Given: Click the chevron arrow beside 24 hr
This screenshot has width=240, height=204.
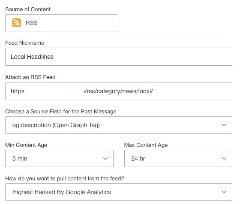Looking at the screenshot, I should click(x=224, y=158).
